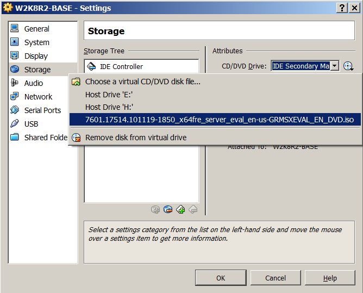Viewport: 363px width, 293px height.
Task: Click the Help button
Action: [x=330, y=278]
